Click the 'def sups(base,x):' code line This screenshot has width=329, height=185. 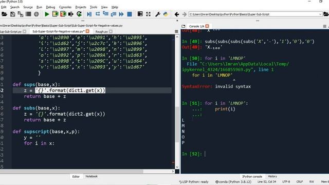(36, 84)
